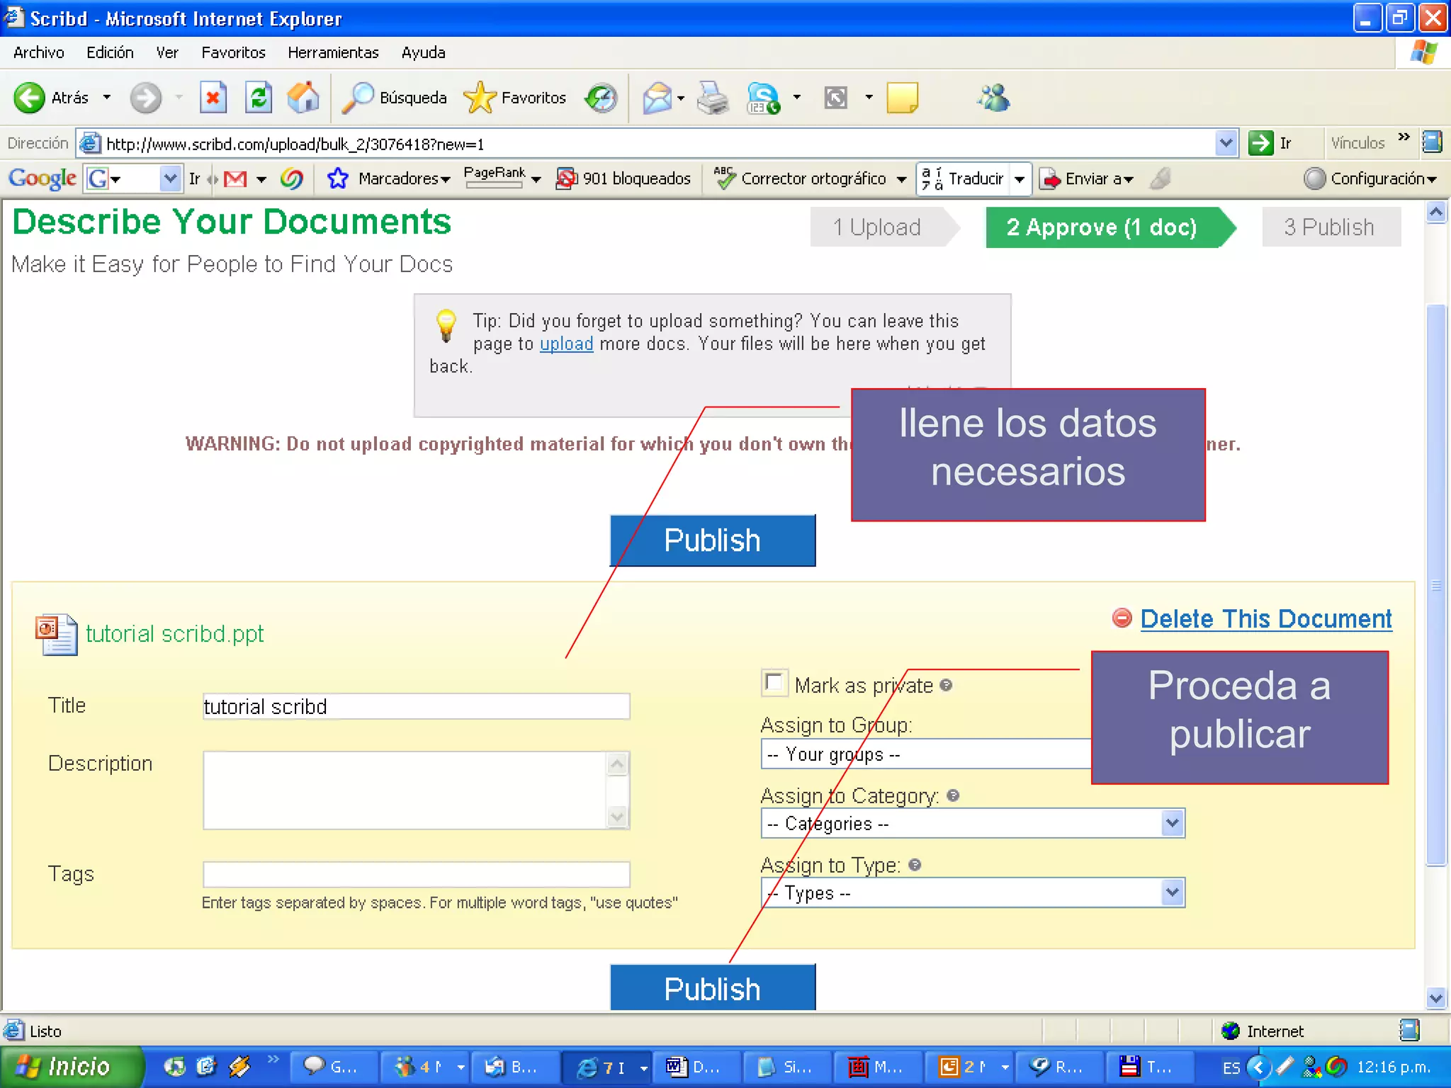Click the green refresh page icon
Image resolution: width=1451 pixels, height=1088 pixels.
(x=259, y=98)
